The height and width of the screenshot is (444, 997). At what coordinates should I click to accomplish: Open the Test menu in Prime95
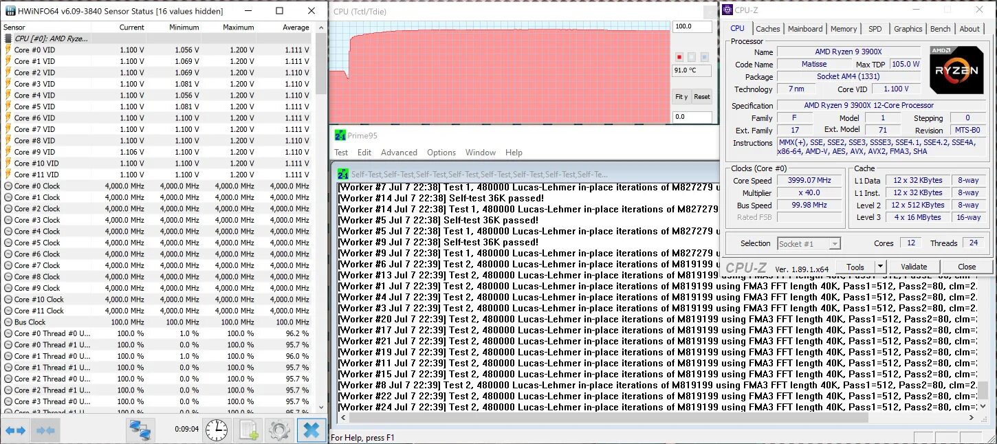point(341,153)
